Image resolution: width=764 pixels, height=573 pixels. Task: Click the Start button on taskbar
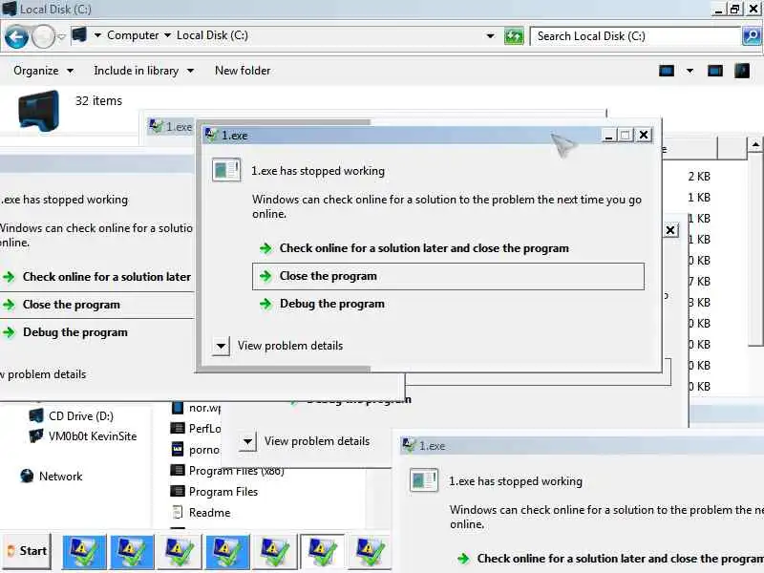28,551
